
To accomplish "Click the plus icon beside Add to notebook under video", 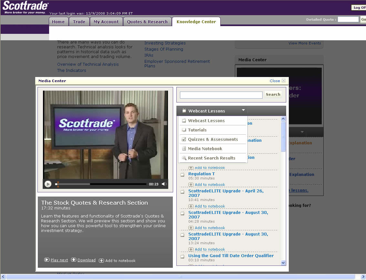I will 101,261.
